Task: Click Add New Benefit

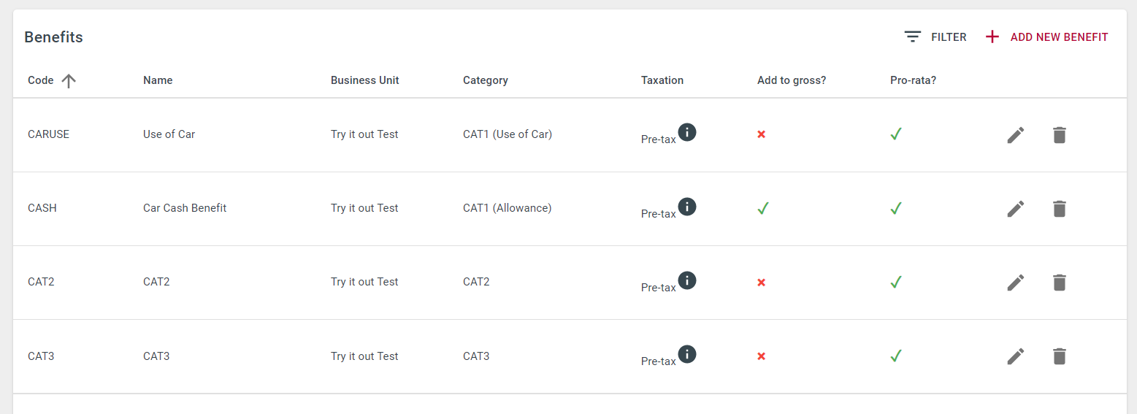Action: [1046, 37]
